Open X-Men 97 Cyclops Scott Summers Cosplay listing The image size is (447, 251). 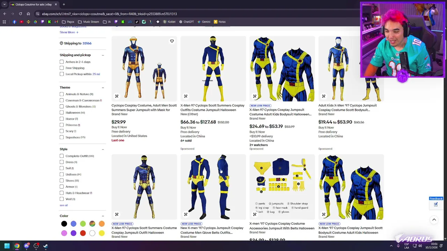tap(212, 108)
